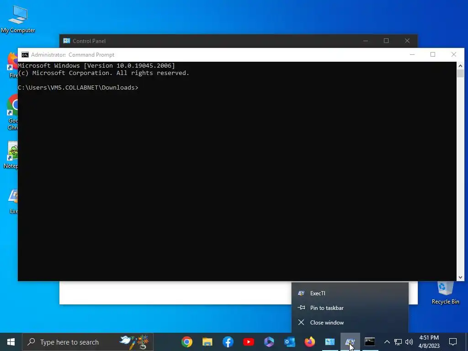
Task: Click the Command Prompt scrollbar thumb
Action: [x=460, y=74]
